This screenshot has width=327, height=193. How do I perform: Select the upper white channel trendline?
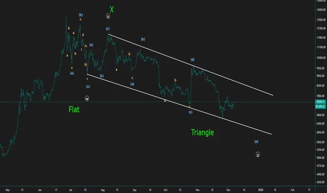click(x=191, y=65)
